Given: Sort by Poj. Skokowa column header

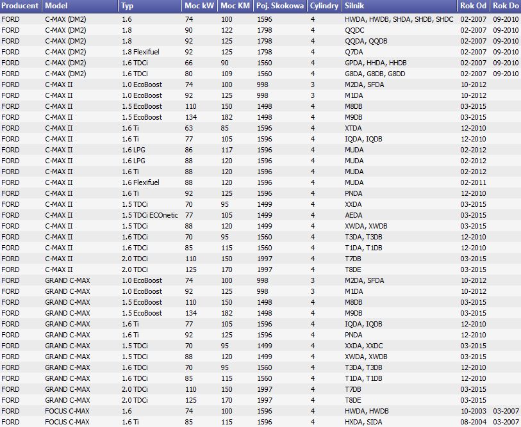Looking at the screenshot, I should (280, 6).
